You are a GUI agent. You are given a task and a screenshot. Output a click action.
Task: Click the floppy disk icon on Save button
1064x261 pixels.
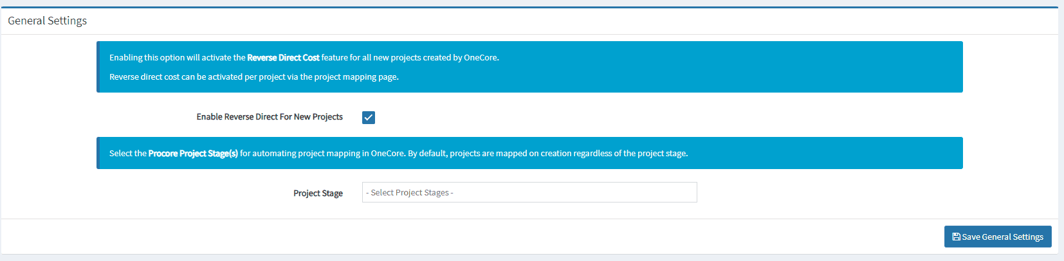click(x=956, y=237)
